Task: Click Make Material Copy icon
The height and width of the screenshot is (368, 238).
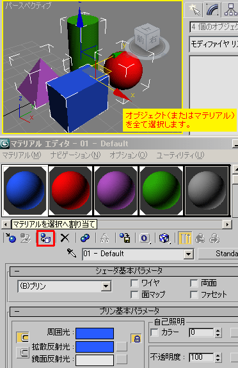Action: pyautogui.click(x=85, y=238)
